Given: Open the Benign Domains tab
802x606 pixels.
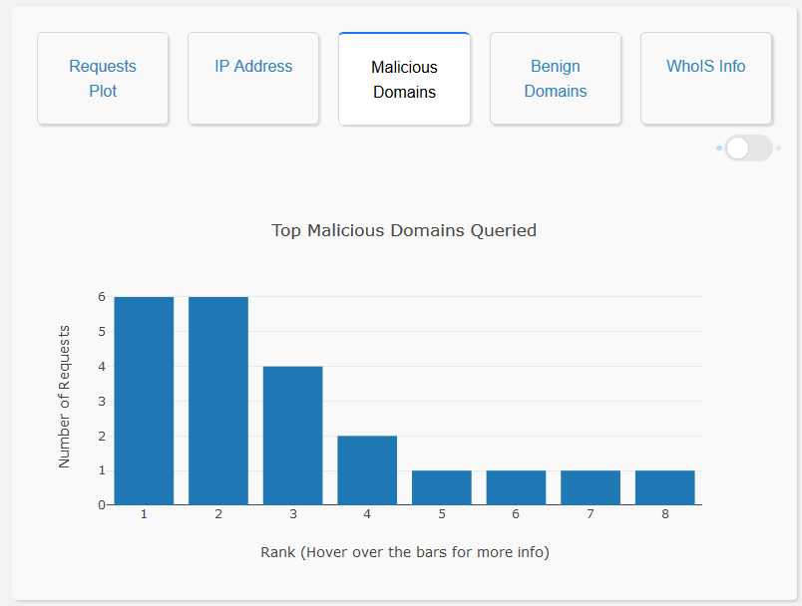Looking at the screenshot, I should [556, 78].
